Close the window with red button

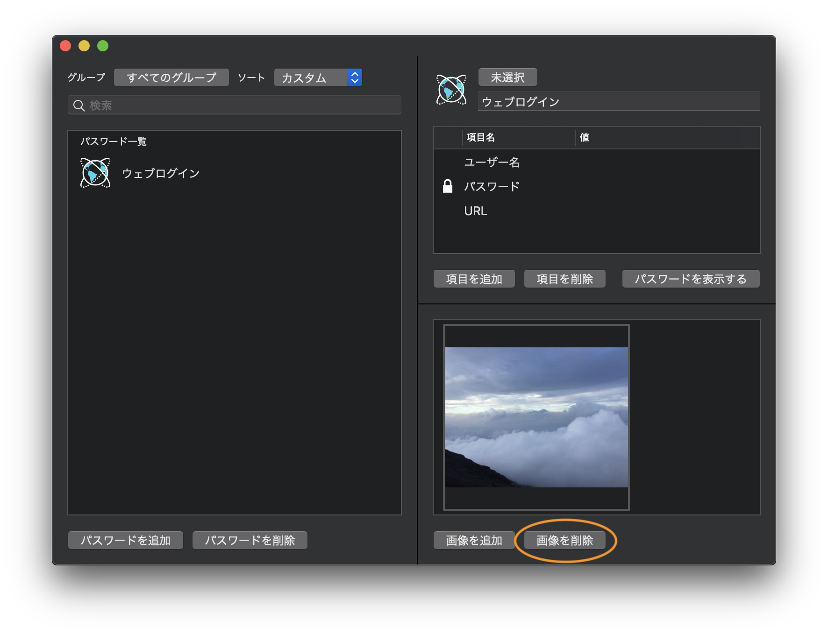click(65, 46)
